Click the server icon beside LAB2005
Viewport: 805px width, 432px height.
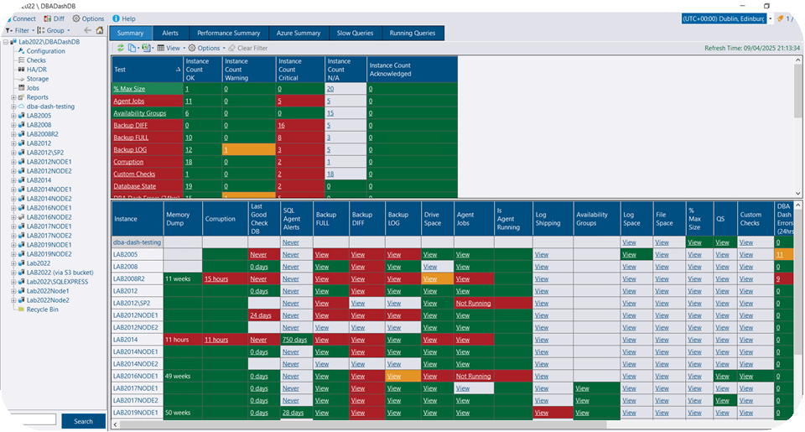[21, 116]
